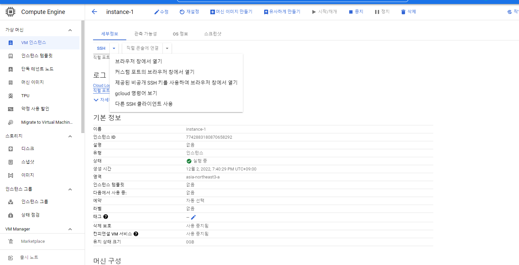519x265 pixels.
Task: Click 머신 이미지 만들기 button
Action: [x=231, y=12]
